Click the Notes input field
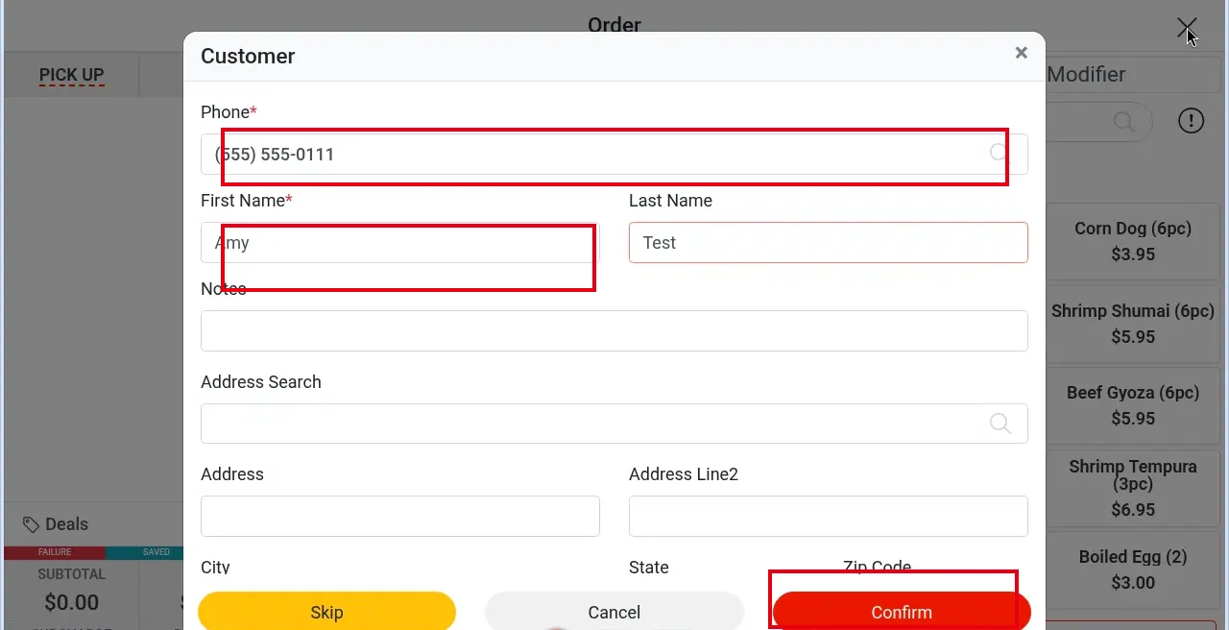 click(x=614, y=330)
